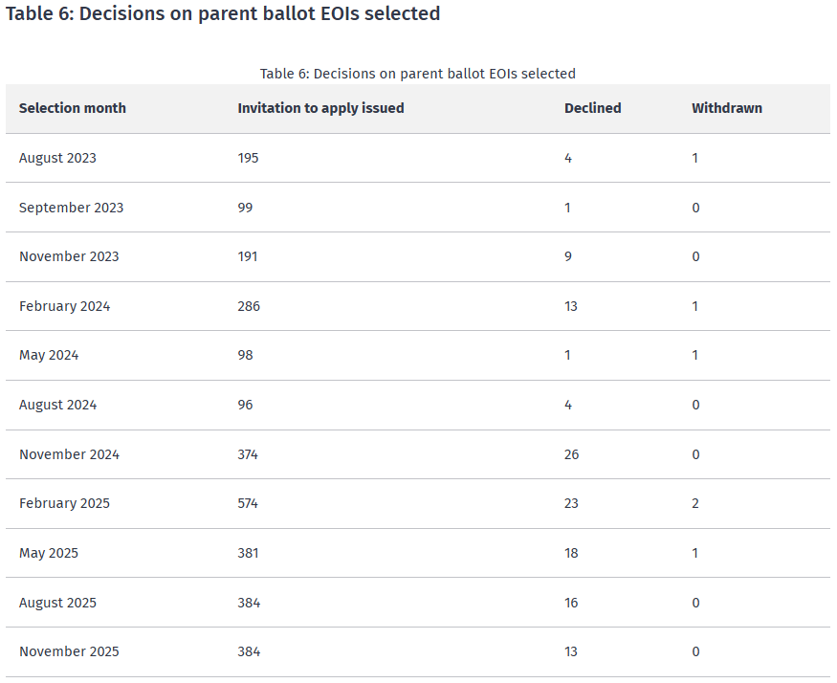Select the "August 2023" row label
Screen dimensions: 837x683
pos(57,158)
